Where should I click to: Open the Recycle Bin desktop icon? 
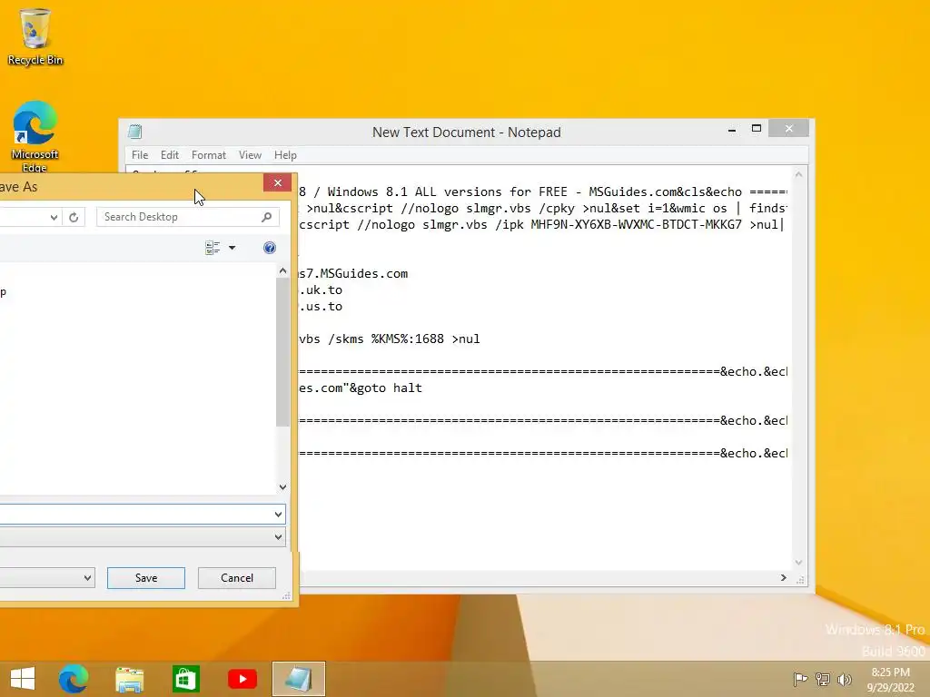35,36
